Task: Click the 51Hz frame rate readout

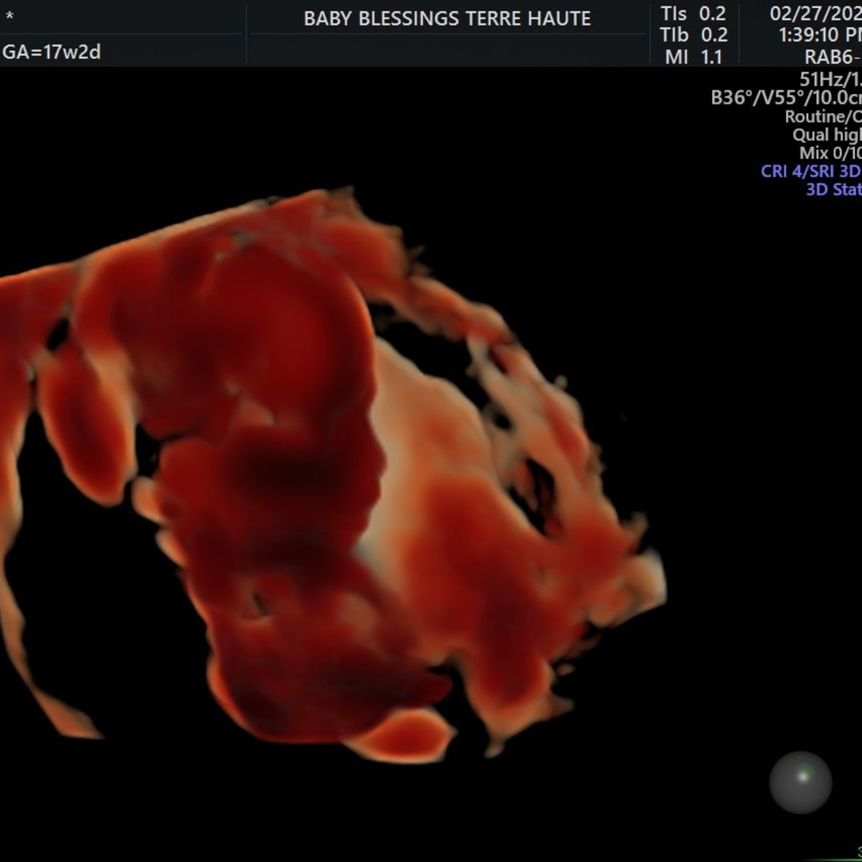Action: pyautogui.click(x=830, y=80)
